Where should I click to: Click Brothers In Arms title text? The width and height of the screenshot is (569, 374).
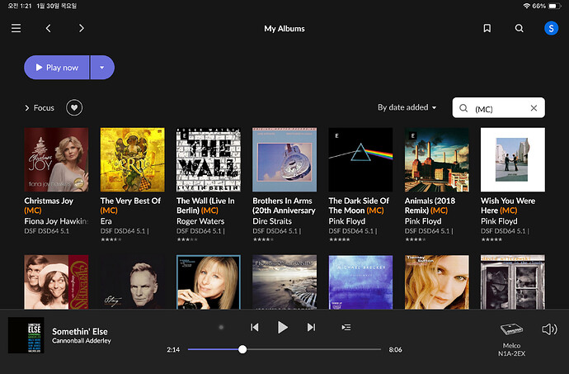point(284,206)
